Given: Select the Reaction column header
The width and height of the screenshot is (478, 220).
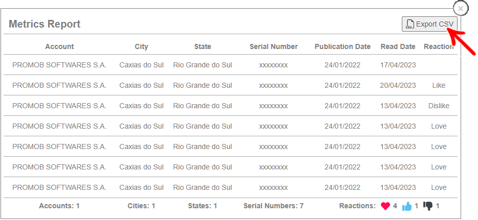Looking at the screenshot, I should tap(439, 46).
